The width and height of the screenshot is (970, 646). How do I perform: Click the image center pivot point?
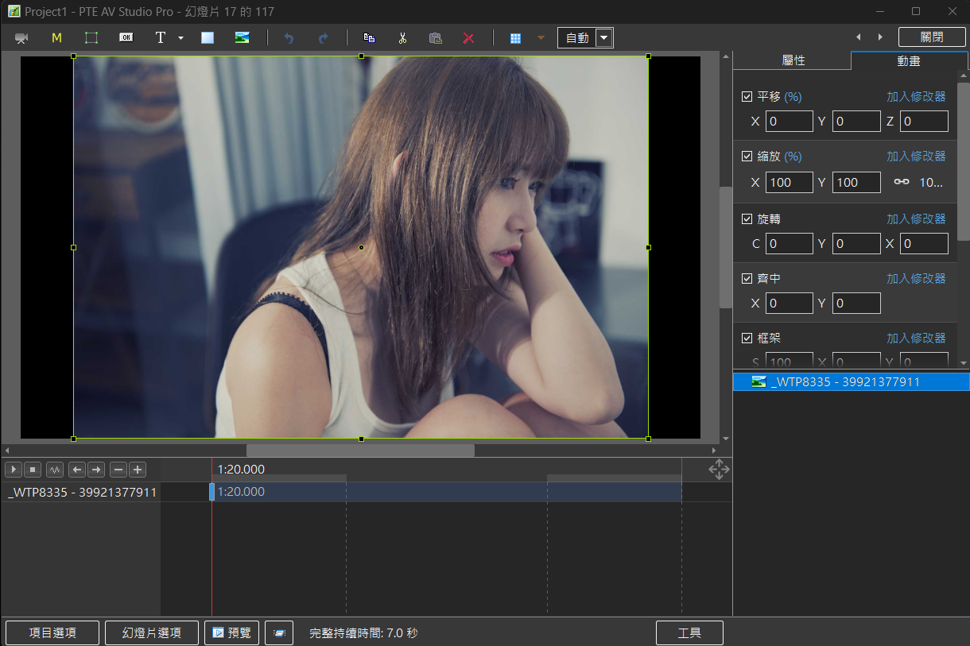[362, 247]
